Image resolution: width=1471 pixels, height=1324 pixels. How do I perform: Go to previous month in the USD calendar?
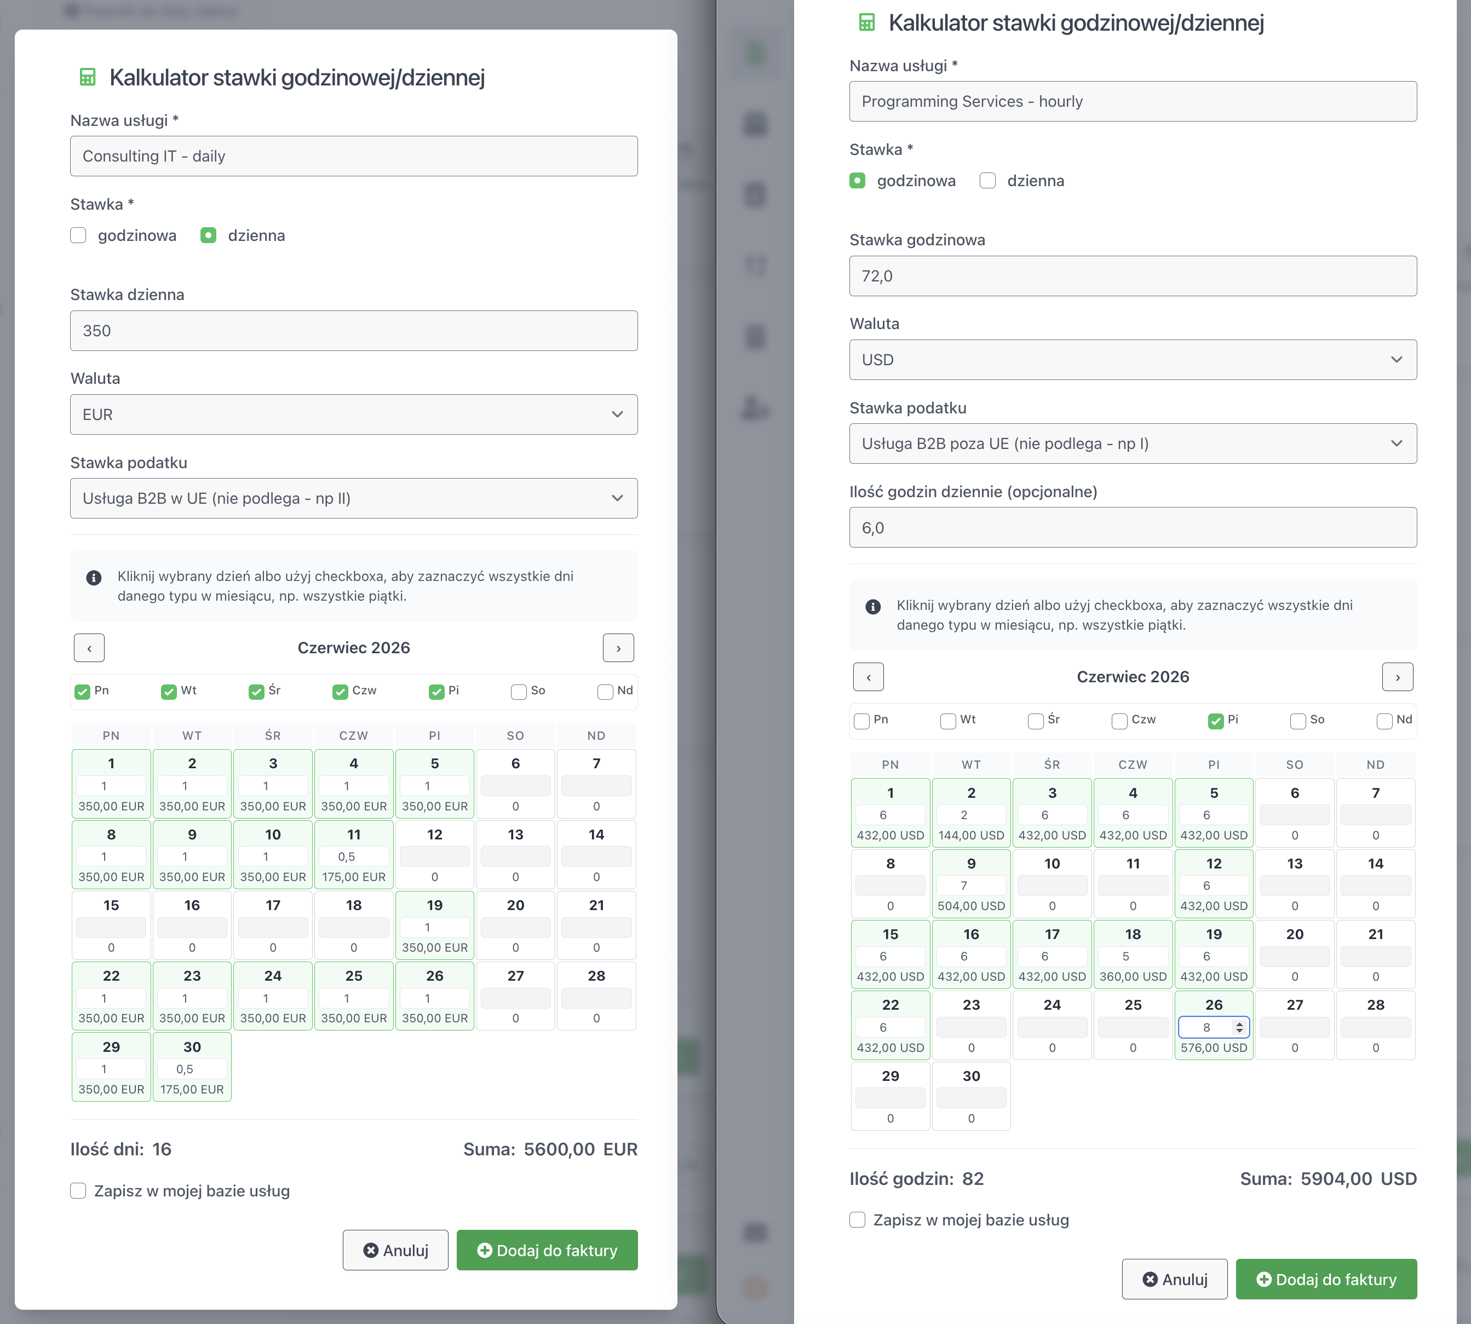[x=869, y=677]
